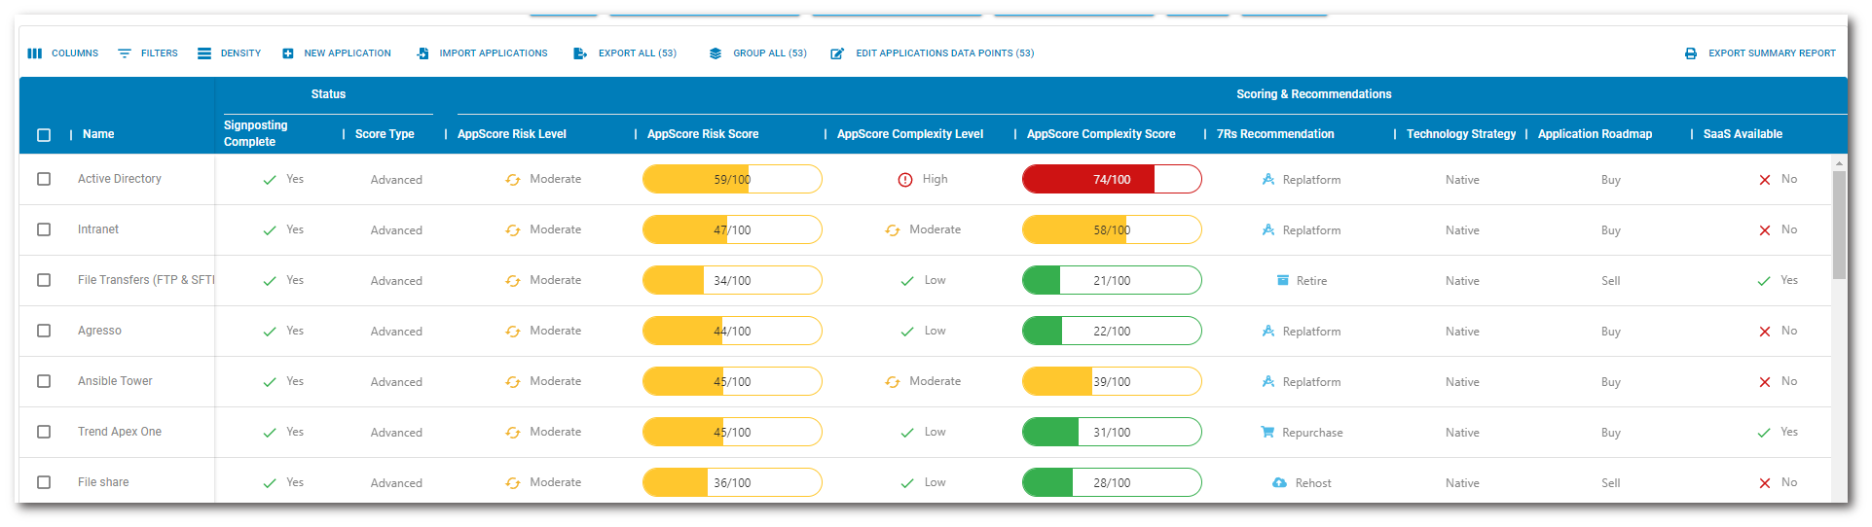Select the Agresso row checkbox
1872x527 pixels.
click(44, 331)
